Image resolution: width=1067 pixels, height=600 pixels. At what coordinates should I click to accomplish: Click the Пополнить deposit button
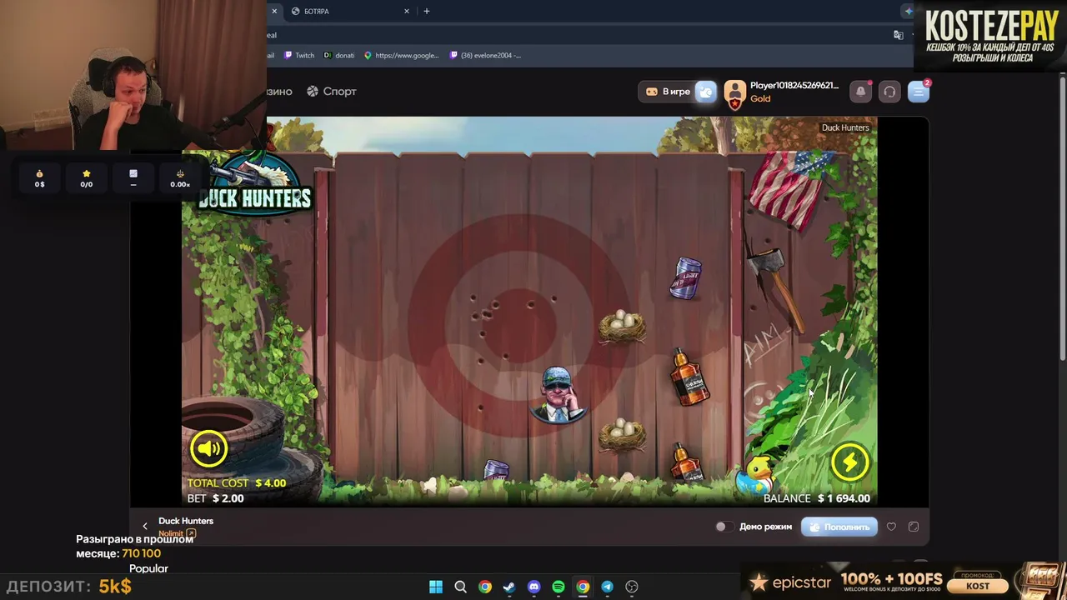[839, 527]
